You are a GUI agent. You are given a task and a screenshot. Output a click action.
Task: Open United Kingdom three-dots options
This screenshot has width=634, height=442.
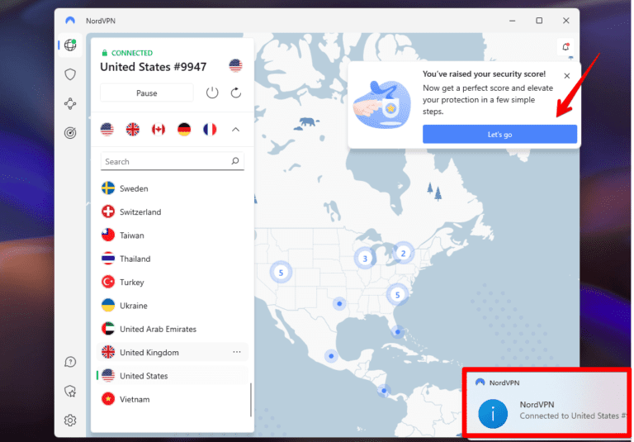[237, 352]
